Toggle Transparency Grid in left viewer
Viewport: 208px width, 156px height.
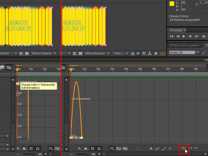(x=27, y=54)
